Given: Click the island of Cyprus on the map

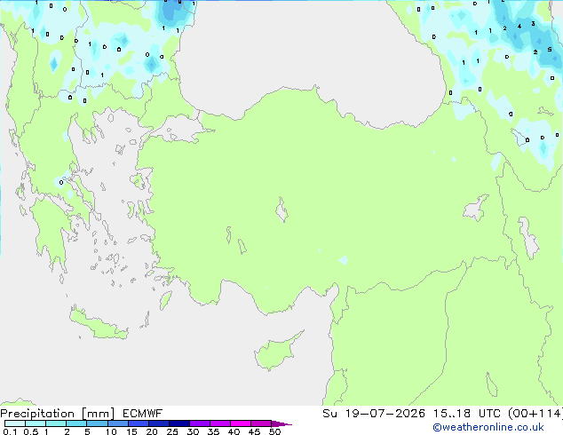Looking at the screenshot, I should tap(276, 352).
